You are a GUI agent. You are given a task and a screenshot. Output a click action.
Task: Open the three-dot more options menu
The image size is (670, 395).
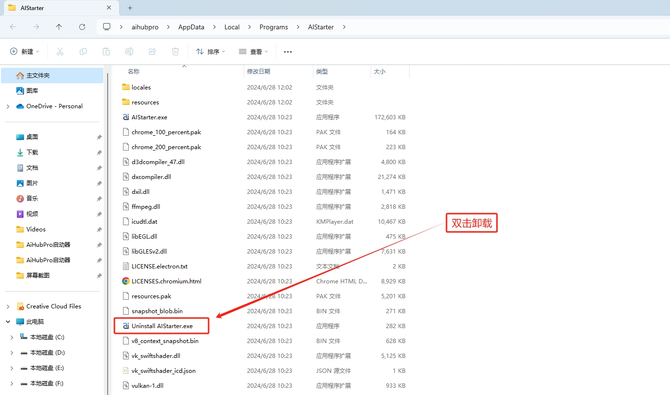(x=288, y=51)
